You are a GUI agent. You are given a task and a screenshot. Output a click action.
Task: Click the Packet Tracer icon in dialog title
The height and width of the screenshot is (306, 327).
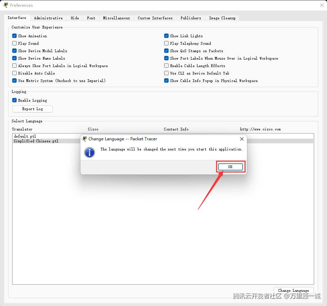pyautogui.click(x=84, y=139)
